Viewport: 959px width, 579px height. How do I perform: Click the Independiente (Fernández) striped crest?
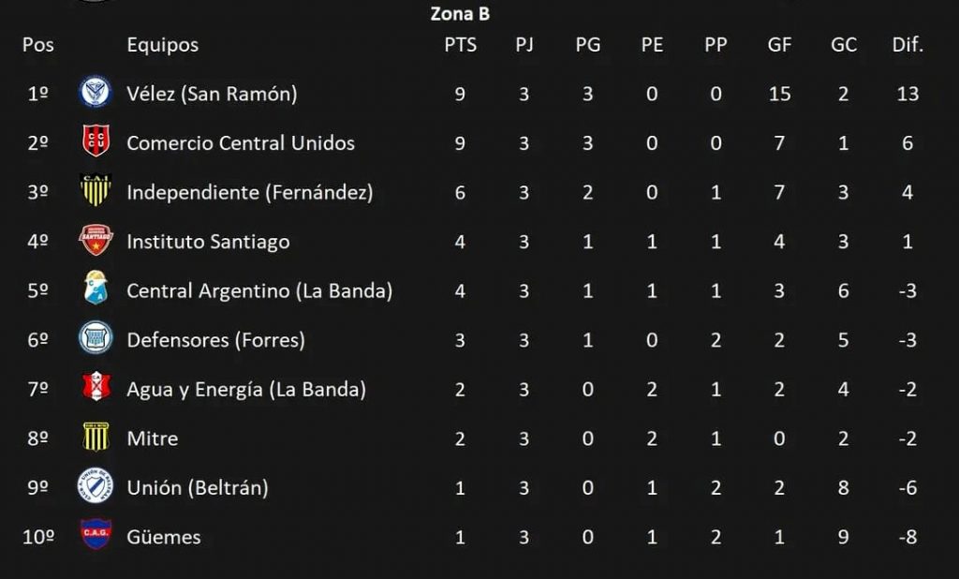tap(96, 190)
